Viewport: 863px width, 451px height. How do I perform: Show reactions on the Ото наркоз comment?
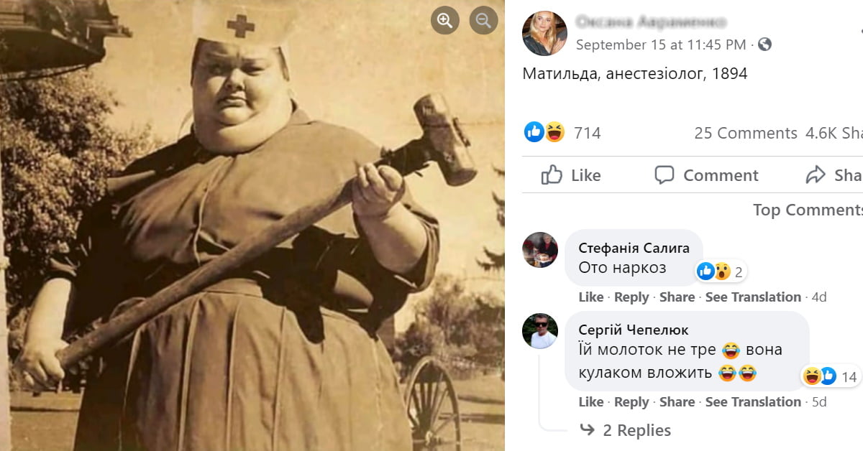tap(720, 271)
